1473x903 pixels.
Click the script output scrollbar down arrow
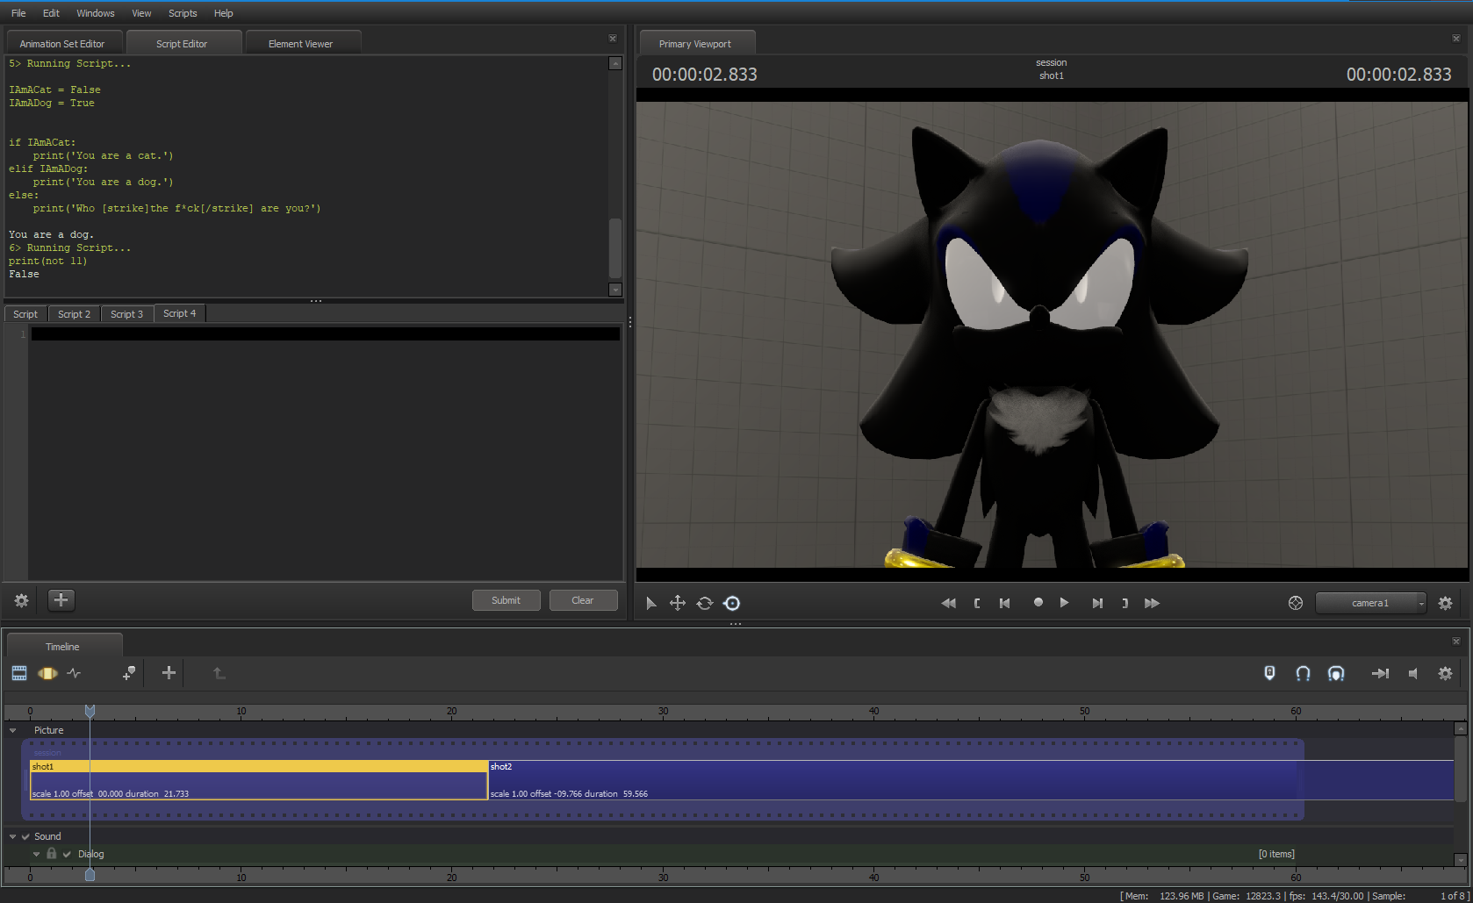point(615,290)
